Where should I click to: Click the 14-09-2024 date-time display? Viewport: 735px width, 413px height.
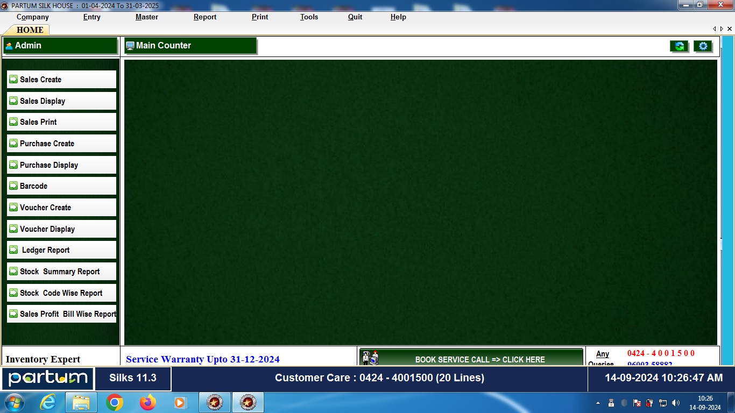(x=664, y=378)
